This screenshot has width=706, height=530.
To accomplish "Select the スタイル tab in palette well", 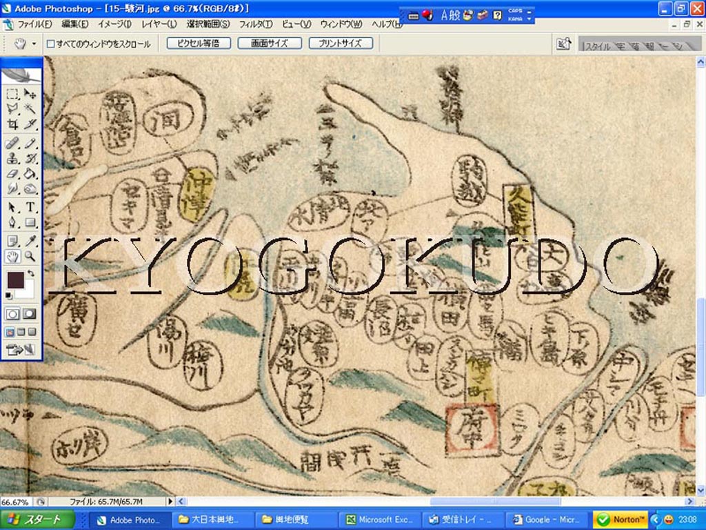I will pyautogui.click(x=596, y=46).
